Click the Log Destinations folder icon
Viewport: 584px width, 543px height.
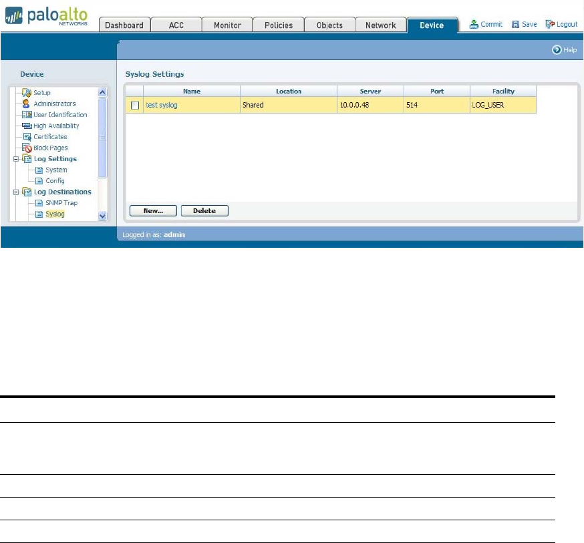[27, 192]
